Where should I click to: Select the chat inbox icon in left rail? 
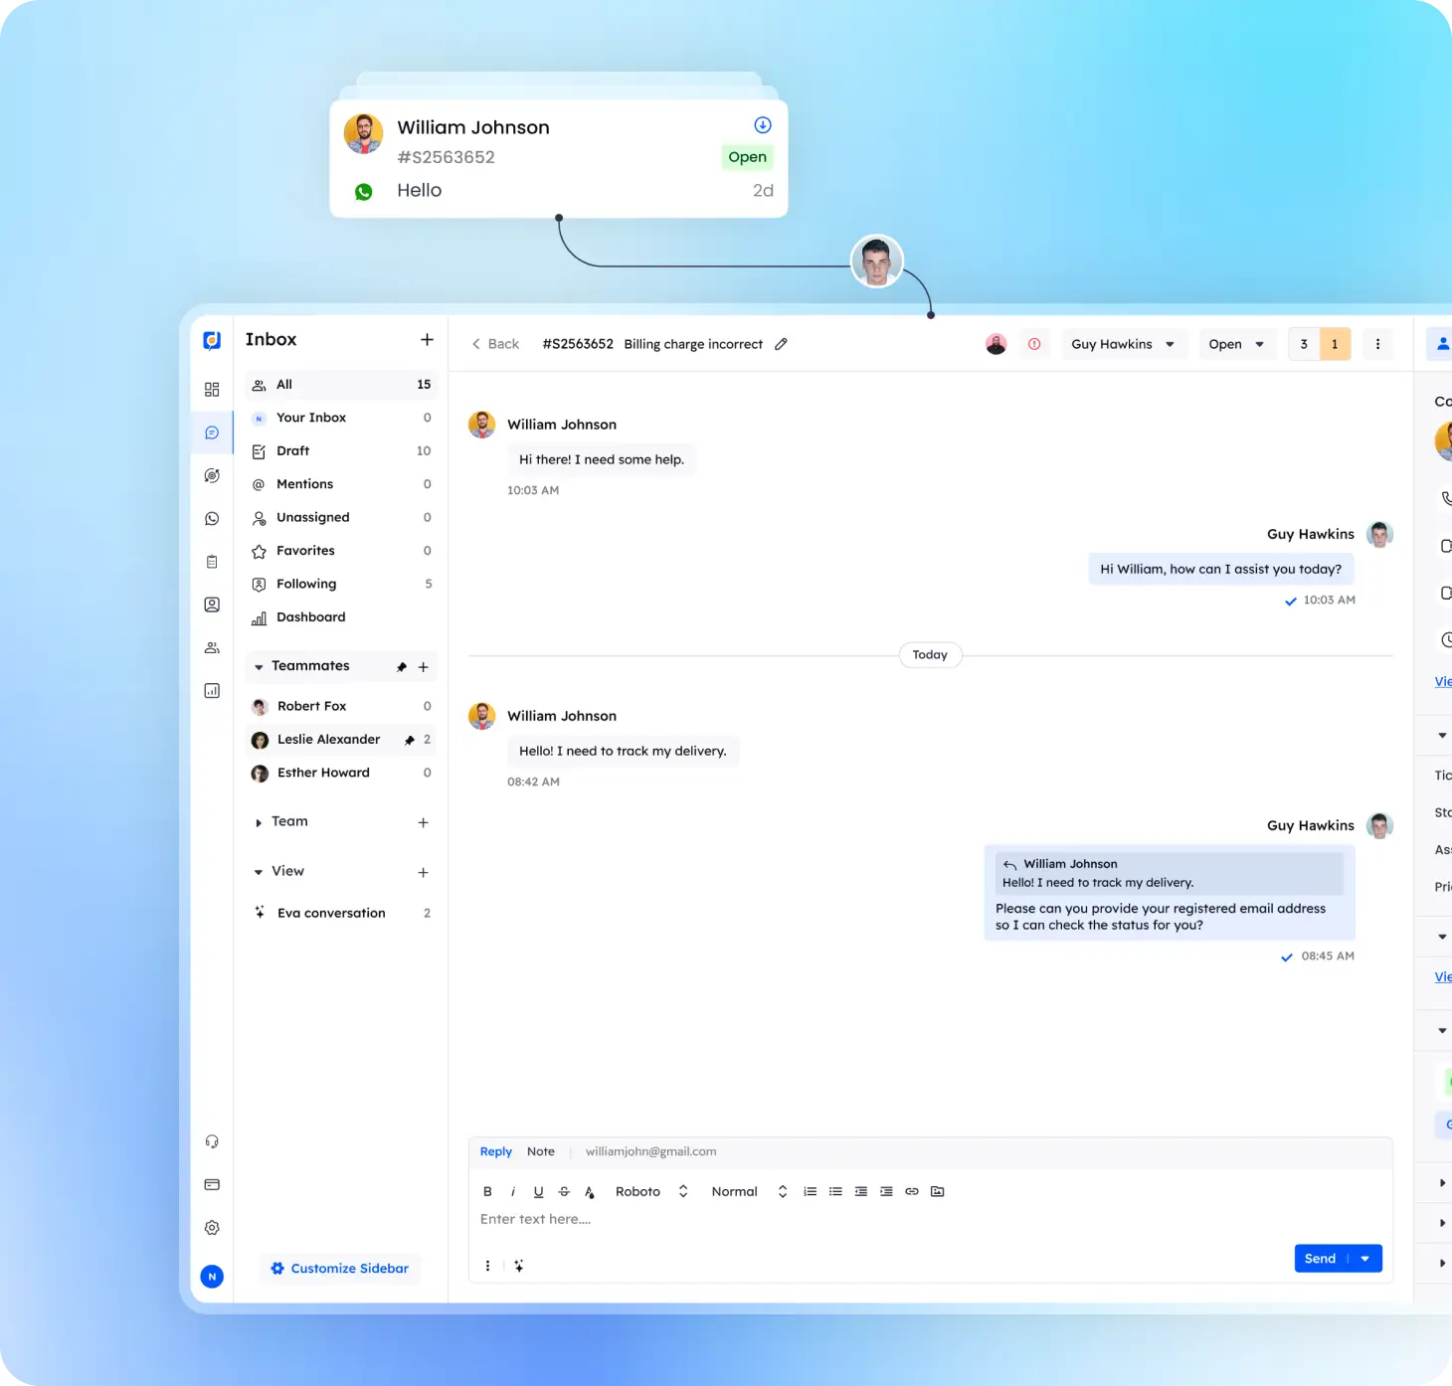212,433
